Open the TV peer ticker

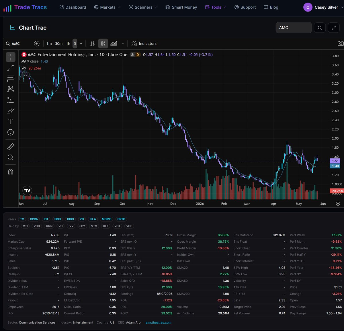coord(22,219)
